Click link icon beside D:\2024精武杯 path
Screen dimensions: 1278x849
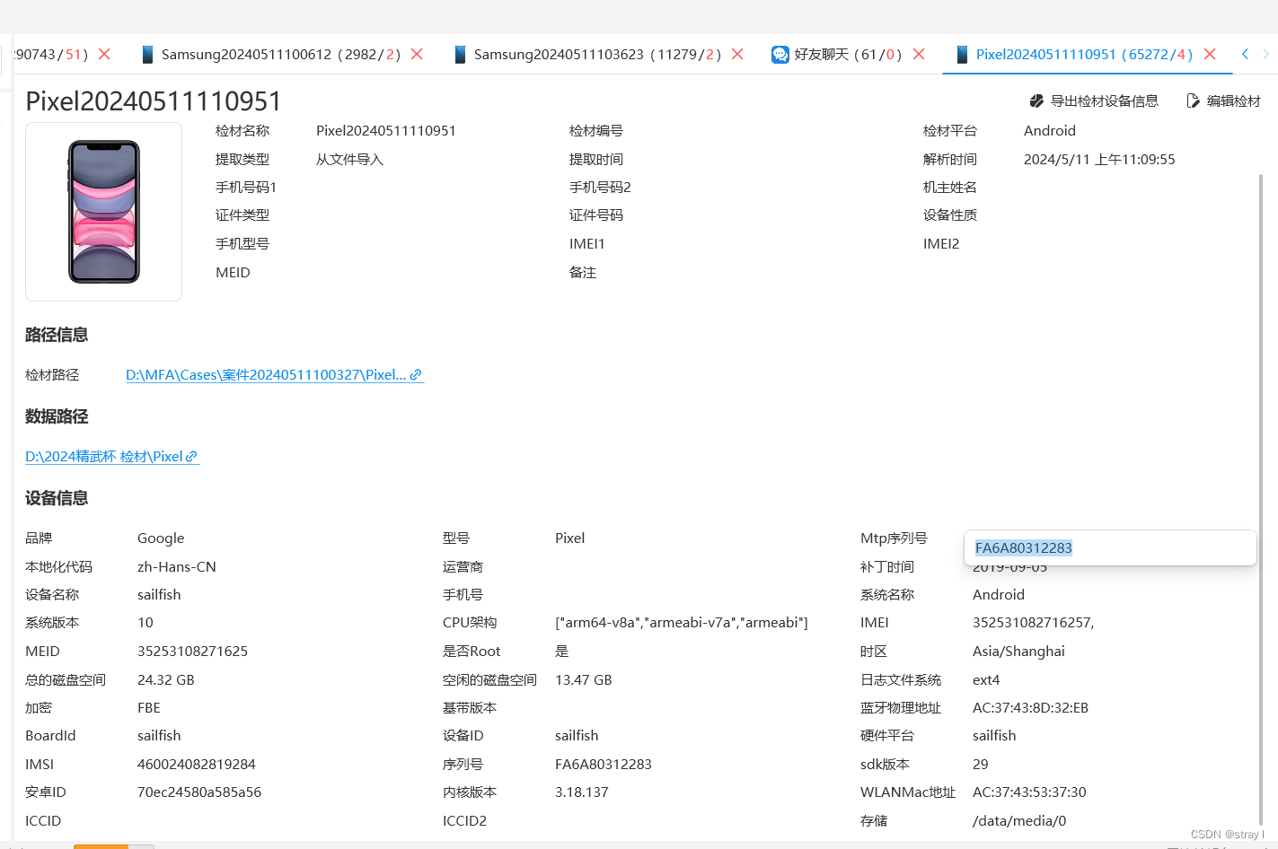click(191, 457)
